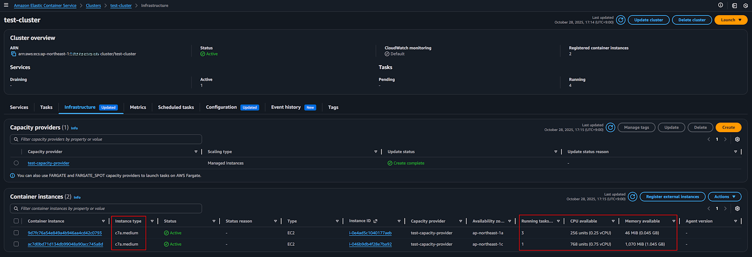
Task: Sort by Instance type column arrow
Action: [x=152, y=221]
